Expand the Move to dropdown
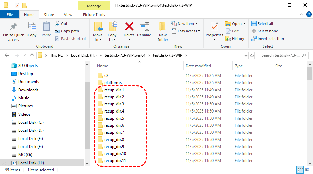Screen dimensions: 313x174 coord(98,40)
